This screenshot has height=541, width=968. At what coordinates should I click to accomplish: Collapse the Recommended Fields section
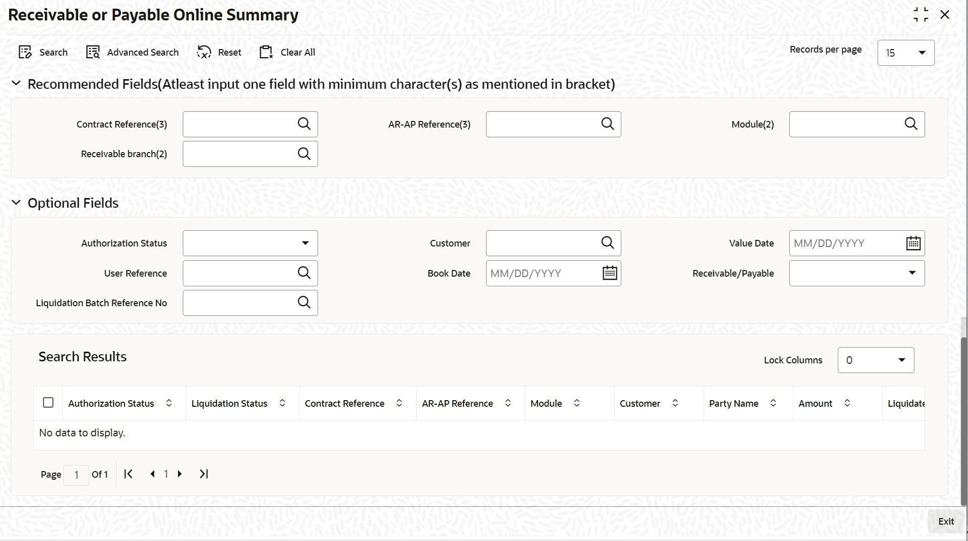[16, 83]
